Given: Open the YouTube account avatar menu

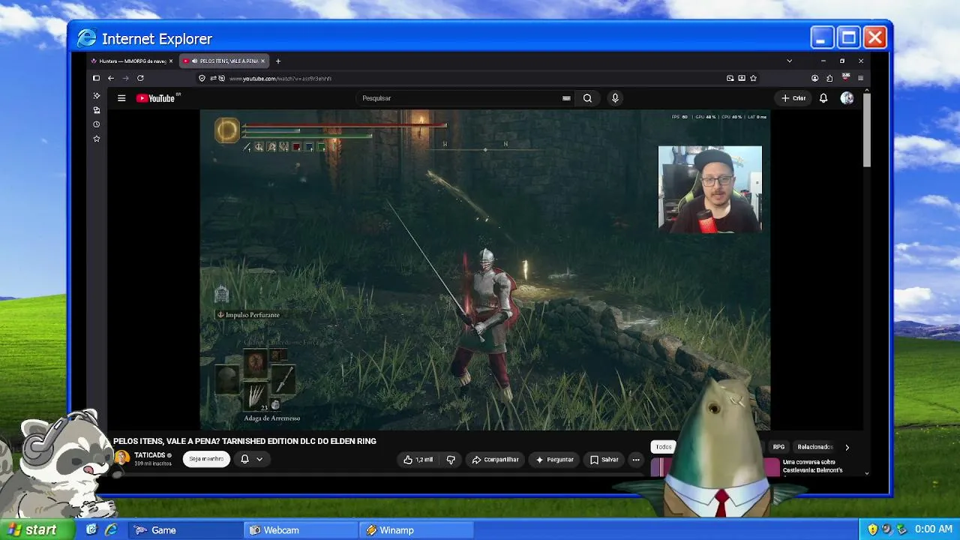Looking at the screenshot, I should click(847, 98).
